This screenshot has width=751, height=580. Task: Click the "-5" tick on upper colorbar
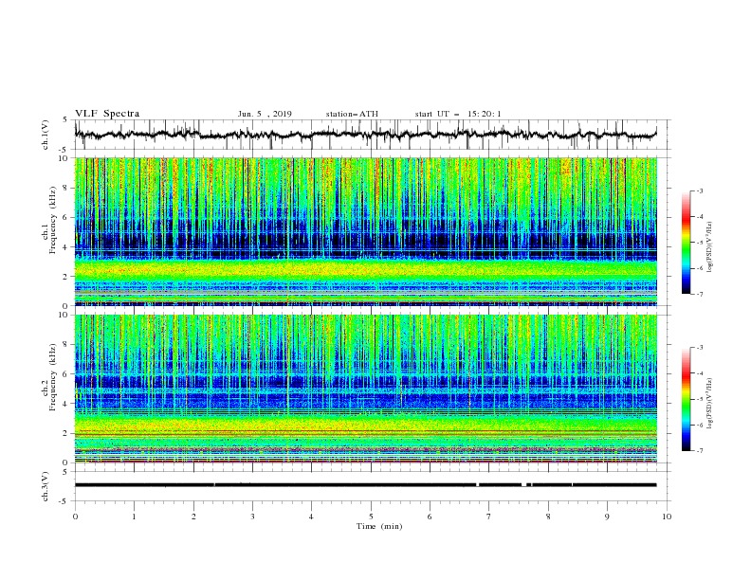pos(699,243)
